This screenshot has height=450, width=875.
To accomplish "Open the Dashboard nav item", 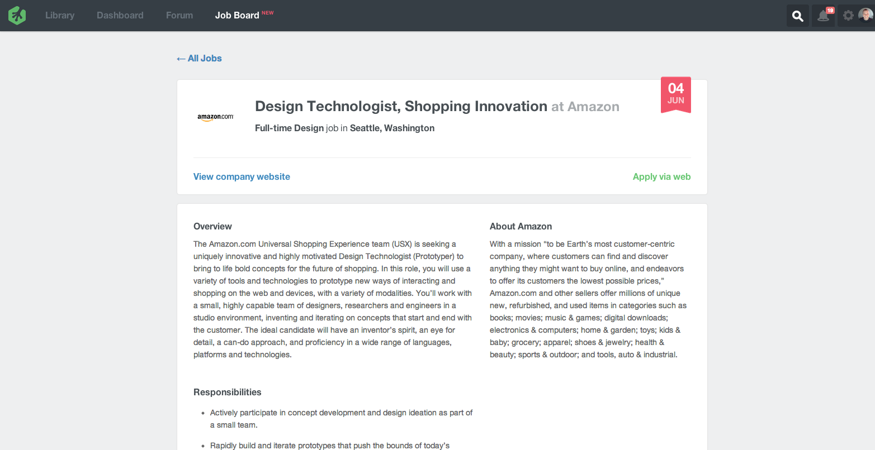I will [x=120, y=16].
